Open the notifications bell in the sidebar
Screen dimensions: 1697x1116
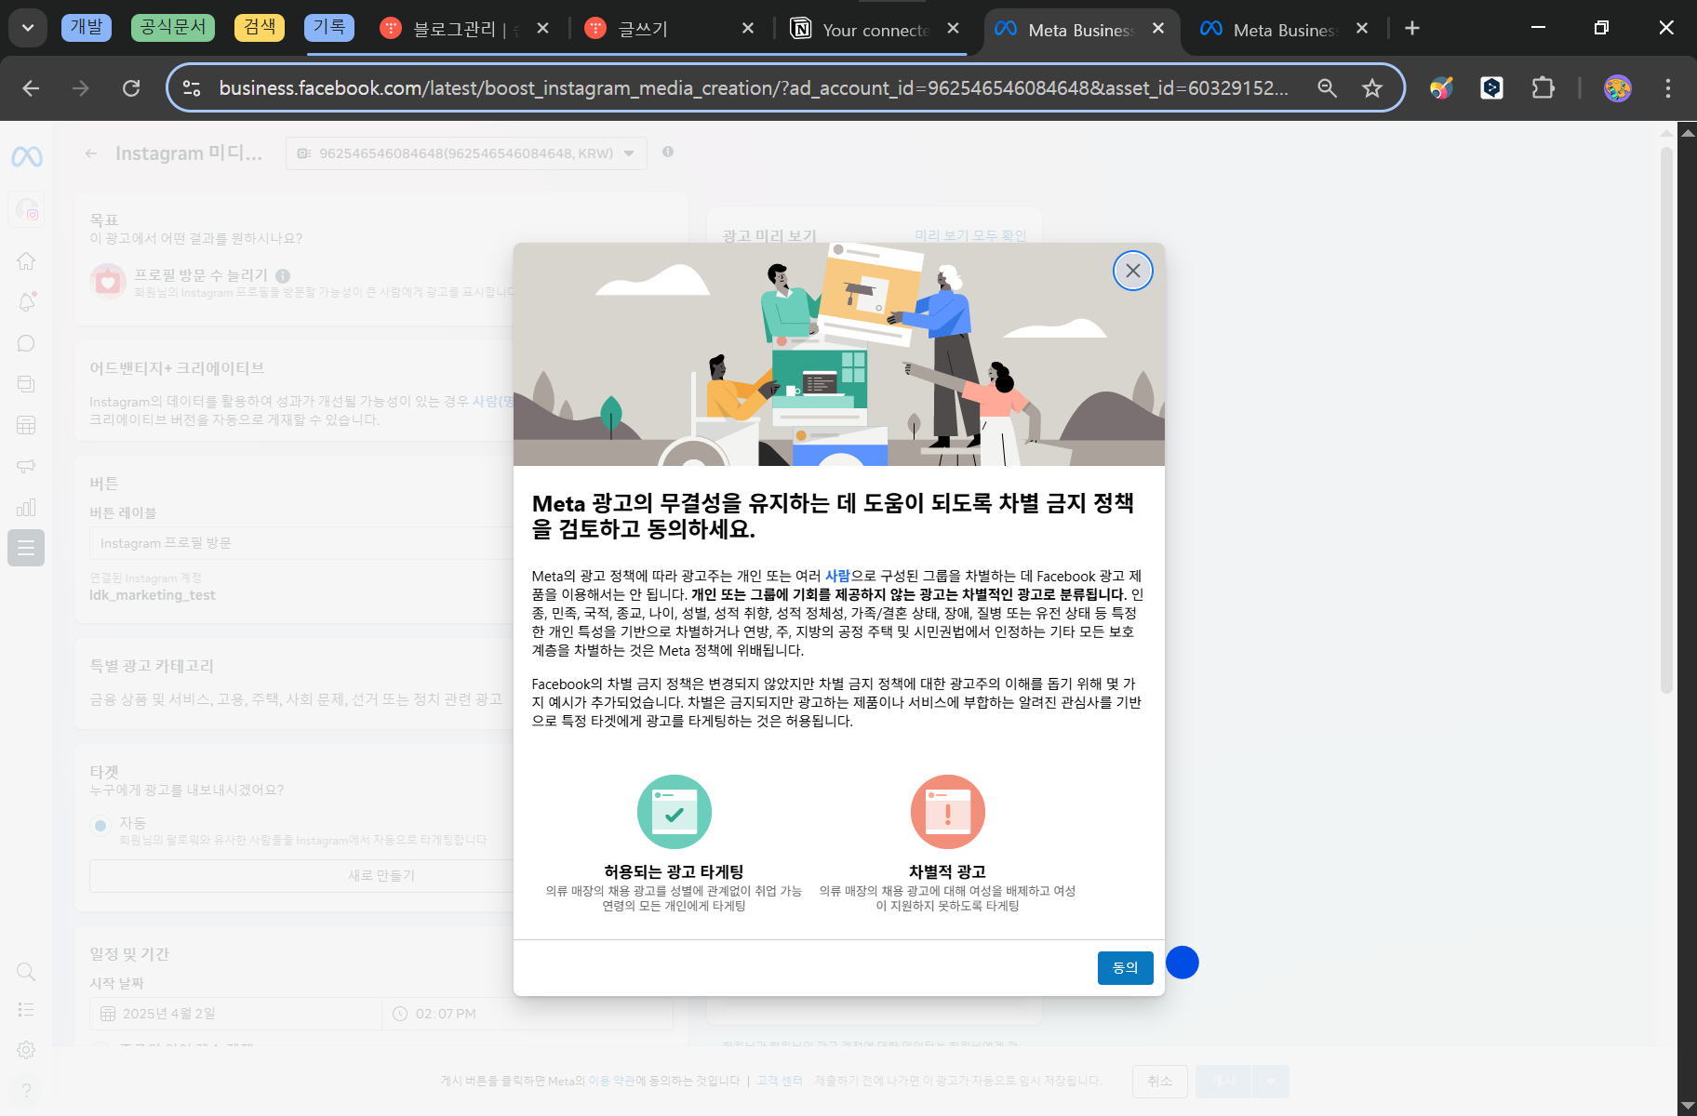(x=26, y=301)
